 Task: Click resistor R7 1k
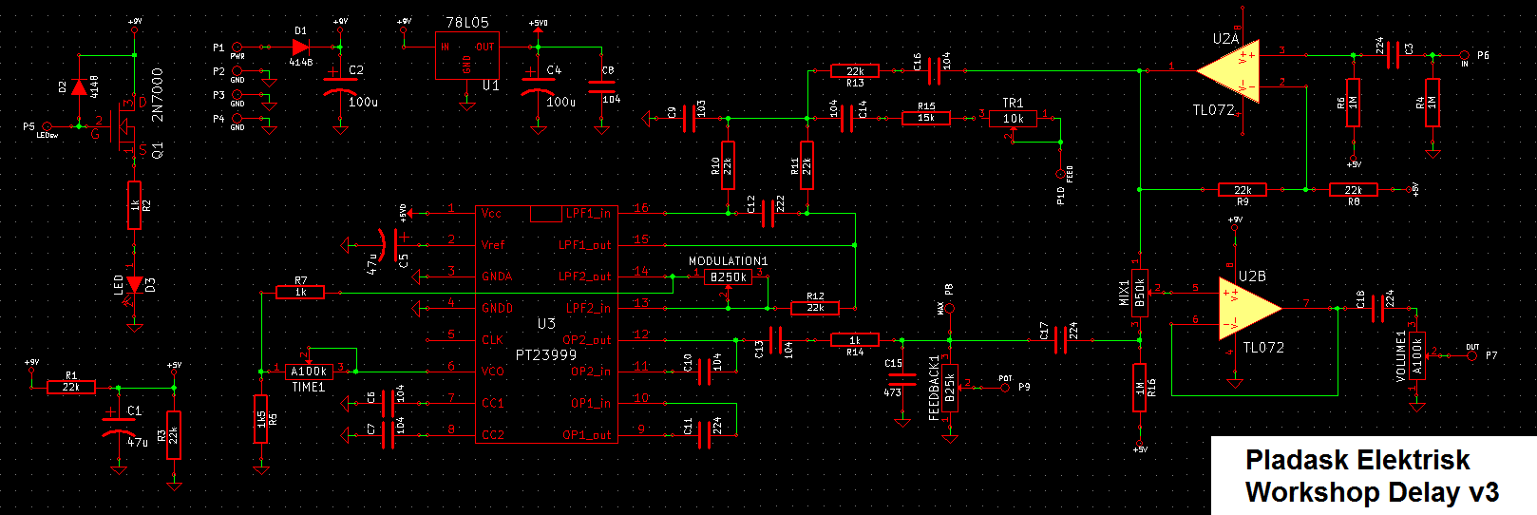click(x=300, y=293)
